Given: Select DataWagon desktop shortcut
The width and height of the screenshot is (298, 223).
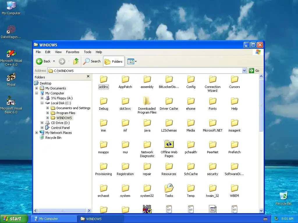Looking at the screenshot, I should (11, 32).
